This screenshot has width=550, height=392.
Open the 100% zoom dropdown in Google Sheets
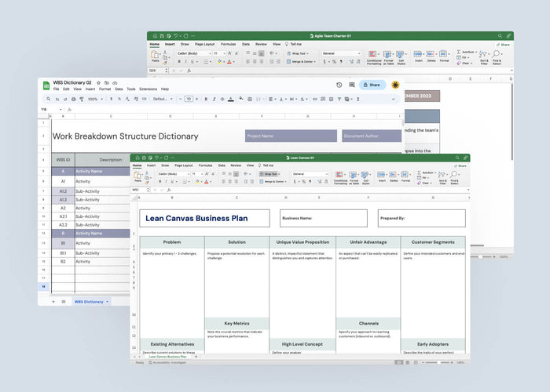94,99
